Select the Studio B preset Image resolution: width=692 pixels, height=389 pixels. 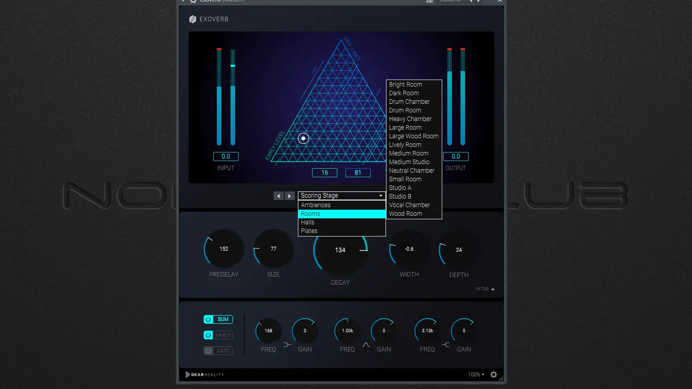coord(414,197)
